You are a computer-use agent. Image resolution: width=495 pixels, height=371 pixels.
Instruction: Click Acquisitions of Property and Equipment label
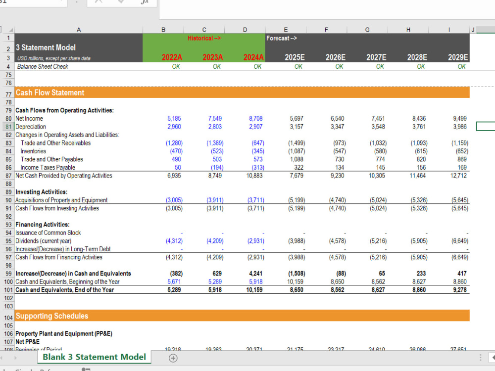click(61, 200)
